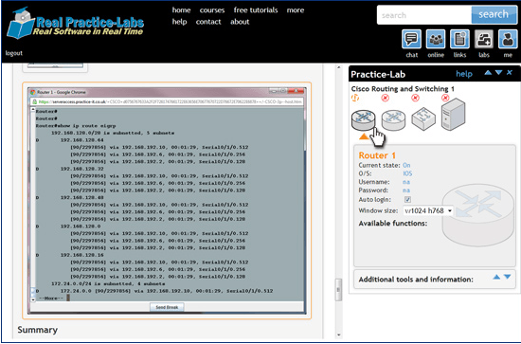Viewport: 521px width, 344px height.
Task: Open the help menu item in header
Action: (x=179, y=22)
